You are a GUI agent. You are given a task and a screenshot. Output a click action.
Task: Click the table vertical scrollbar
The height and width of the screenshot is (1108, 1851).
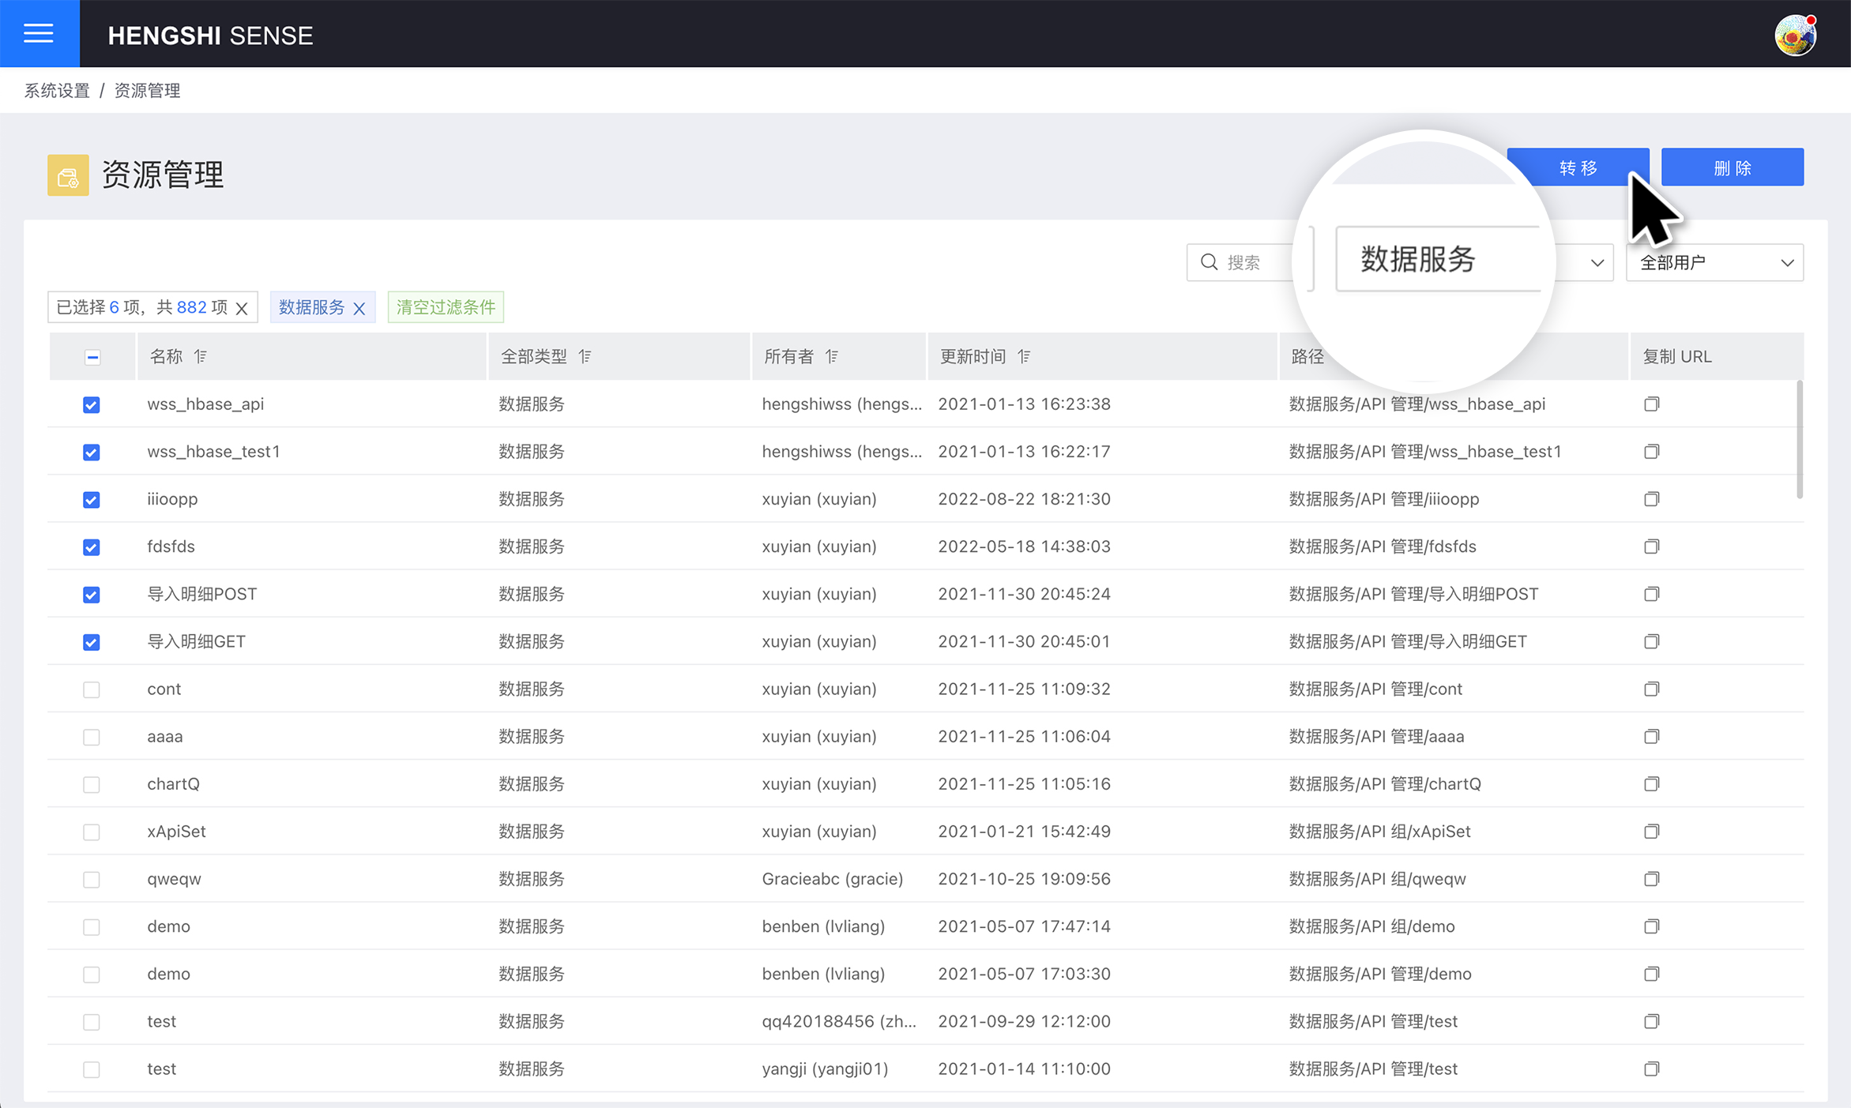coord(1799,439)
